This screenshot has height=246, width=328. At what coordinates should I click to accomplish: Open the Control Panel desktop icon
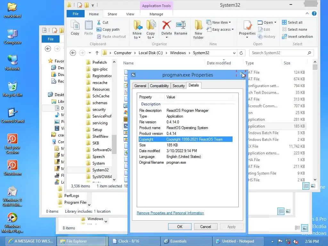[x=12, y=115]
